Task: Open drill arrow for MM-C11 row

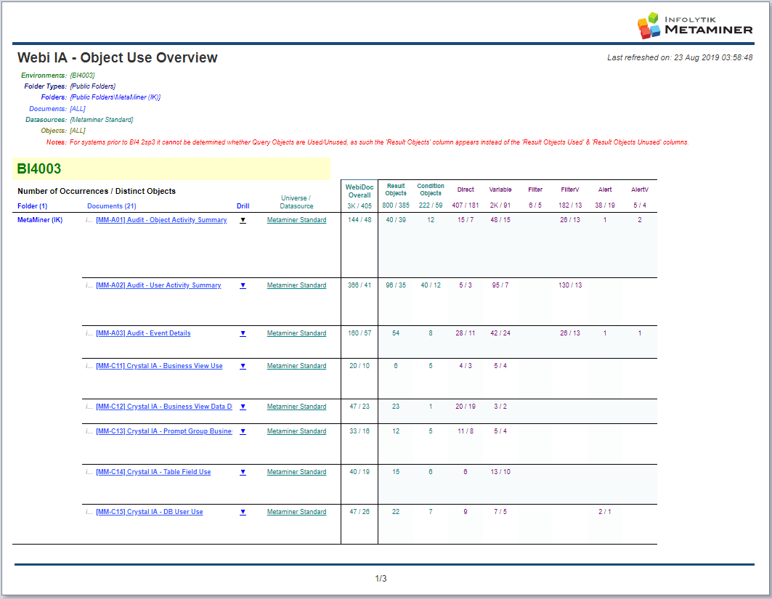Action: pyautogui.click(x=243, y=366)
